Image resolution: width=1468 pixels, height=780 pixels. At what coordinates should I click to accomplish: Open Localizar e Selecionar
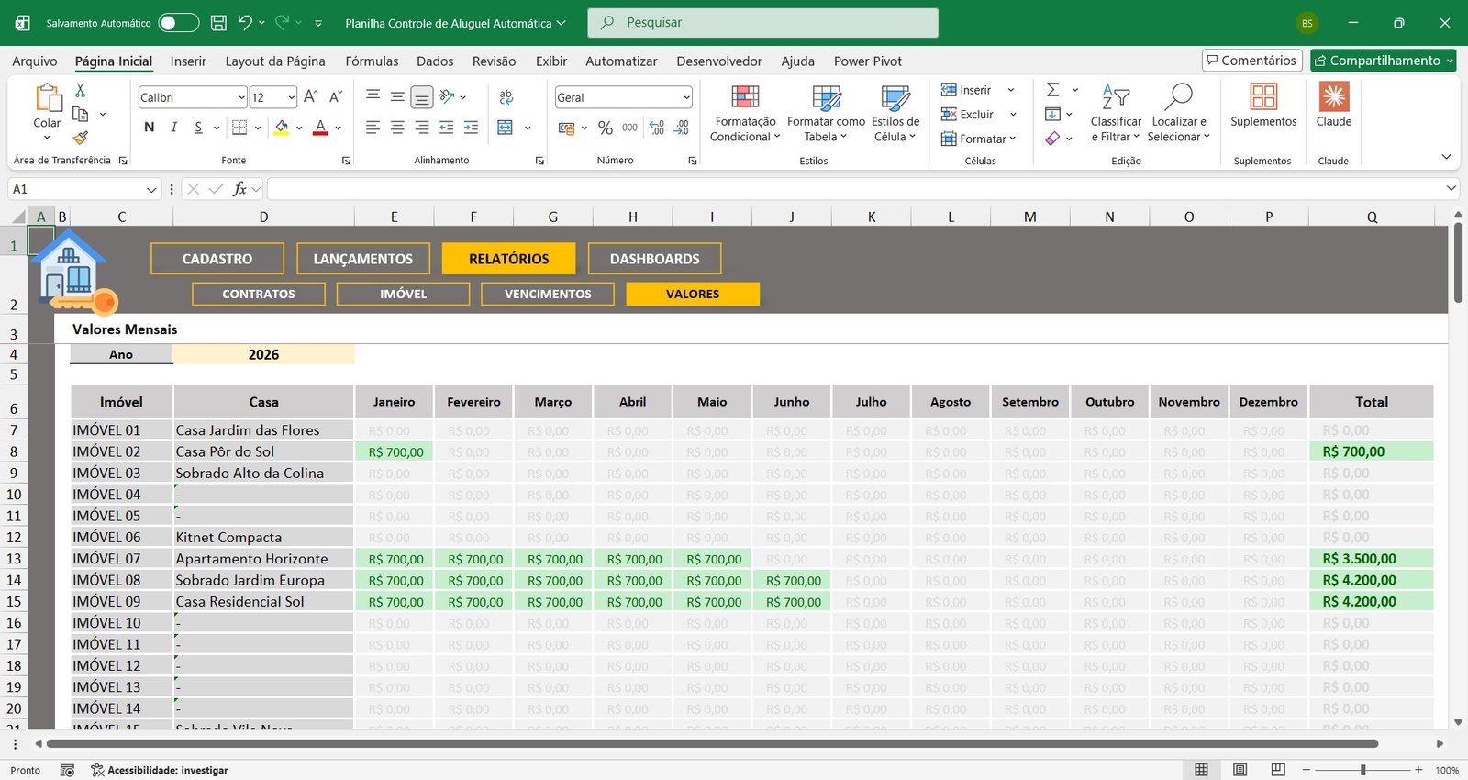pyautogui.click(x=1179, y=113)
